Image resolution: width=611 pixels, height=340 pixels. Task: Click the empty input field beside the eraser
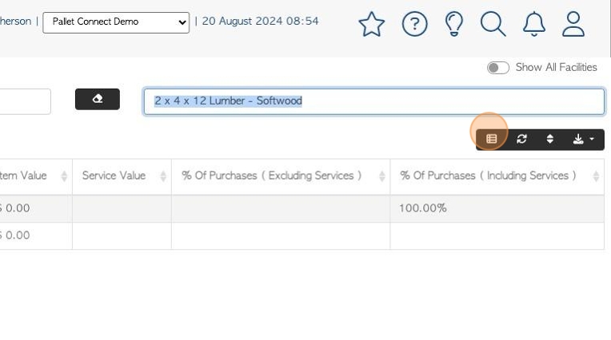[25, 101]
